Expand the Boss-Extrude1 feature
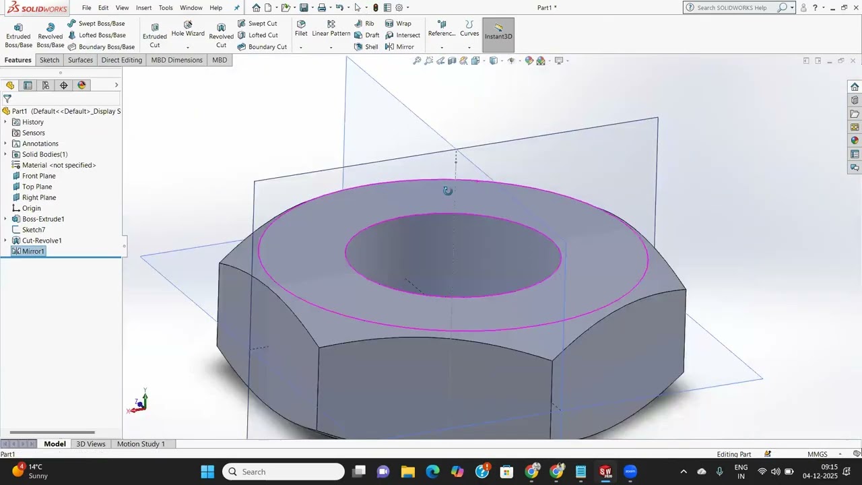Screen dimensions: 862x485 pos(5,219)
